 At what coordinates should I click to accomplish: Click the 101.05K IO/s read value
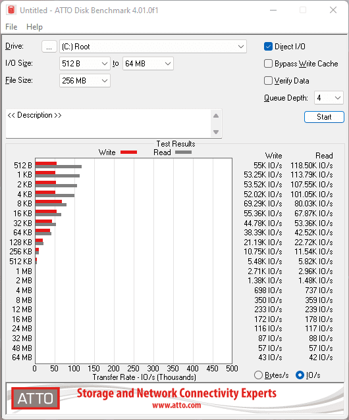(311, 194)
